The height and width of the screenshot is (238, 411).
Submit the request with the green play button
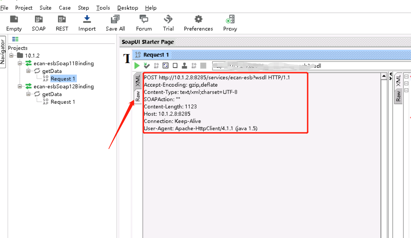tap(137, 66)
